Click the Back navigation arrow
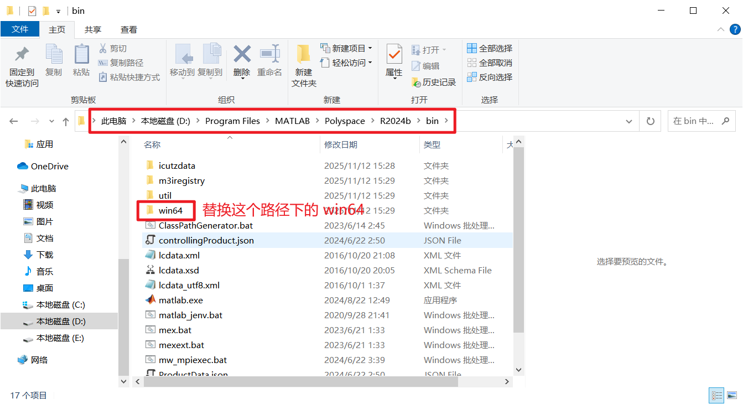This screenshot has height=404, width=743. (x=14, y=121)
